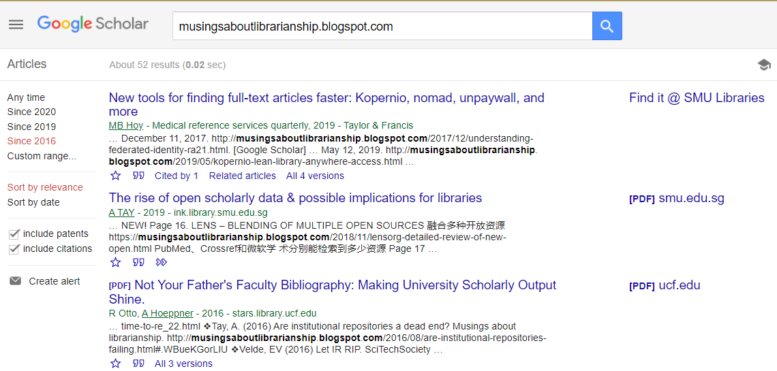Image resolution: width=777 pixels, height=371 pixels.
Task: Toggle the include patents checkbox
Action: pos(14,234)
